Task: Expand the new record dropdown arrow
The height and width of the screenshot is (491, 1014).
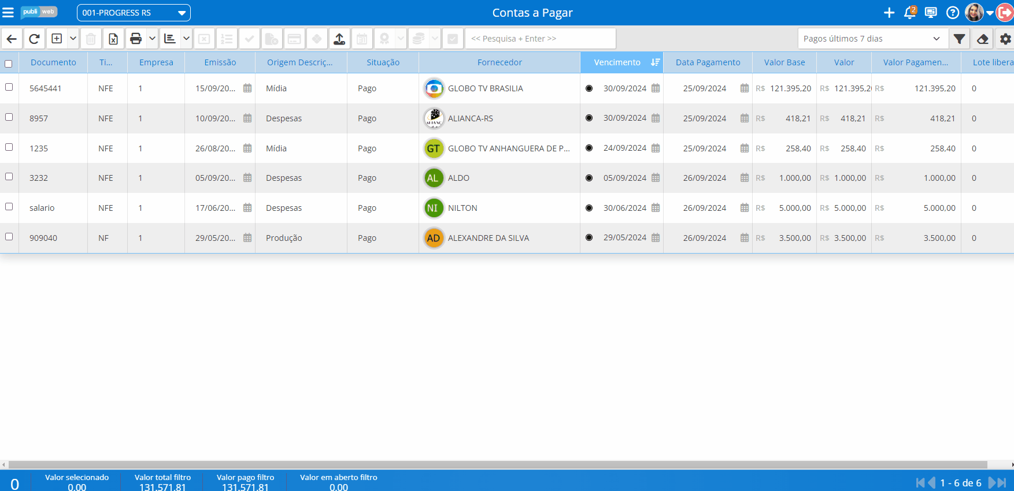Action: point(73,39)
